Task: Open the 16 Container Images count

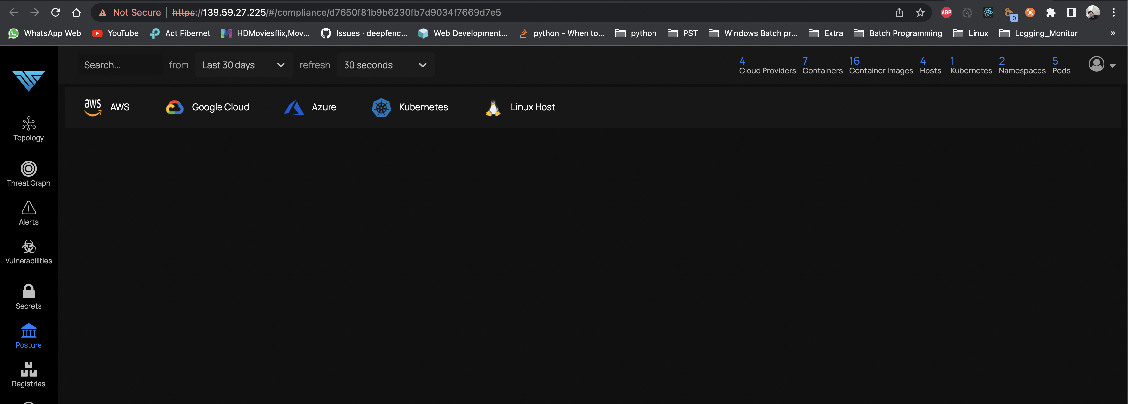Action: [880, 66]
